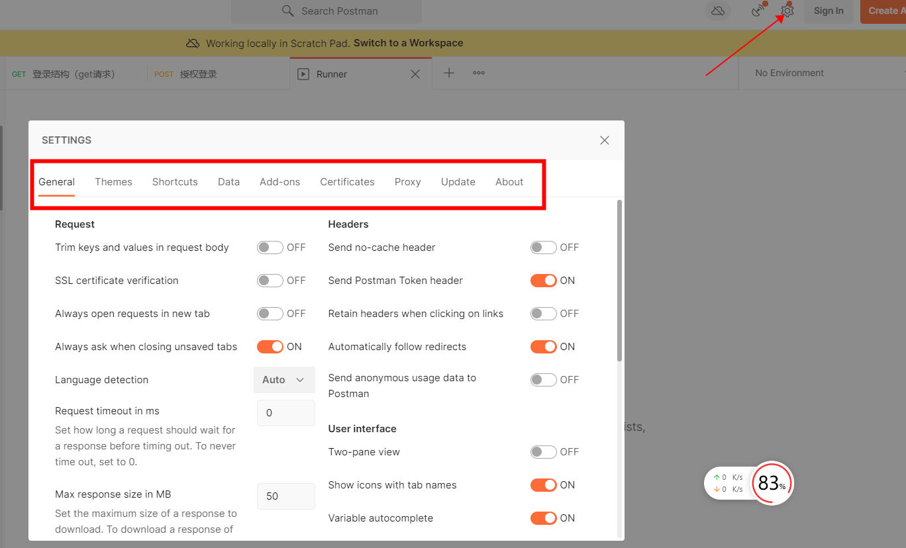Toggle Retain headers when clicking on links
The image size is (906, 548).
pyautogui.click(x=544, y=314)
